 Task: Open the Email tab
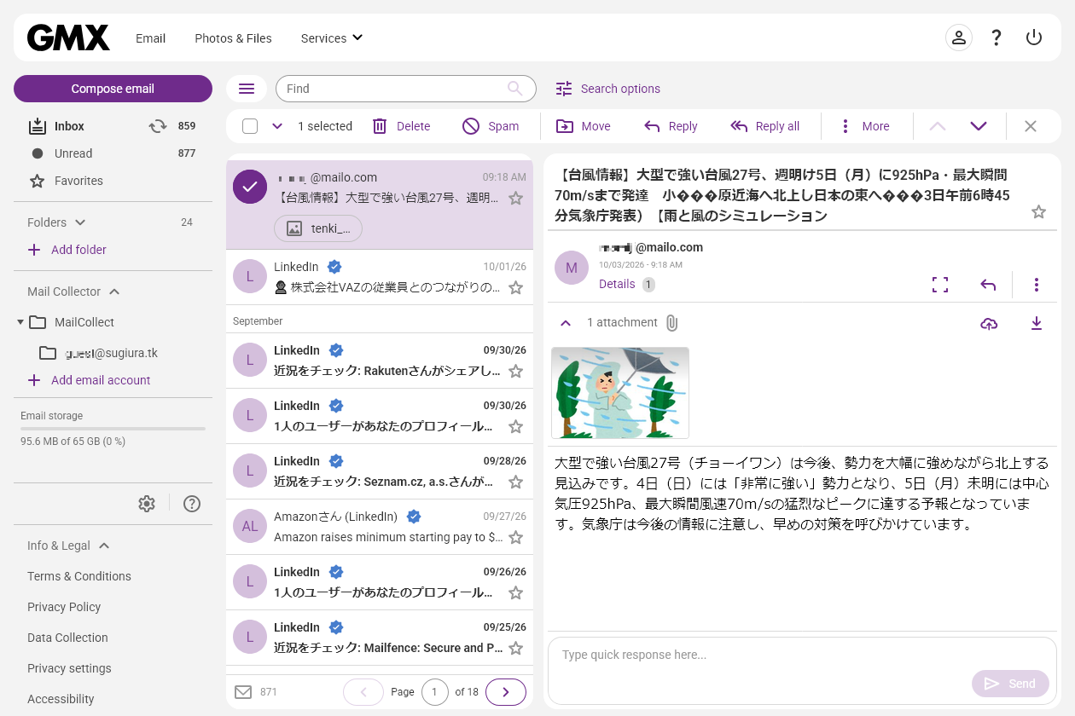(x=151, y=38)
